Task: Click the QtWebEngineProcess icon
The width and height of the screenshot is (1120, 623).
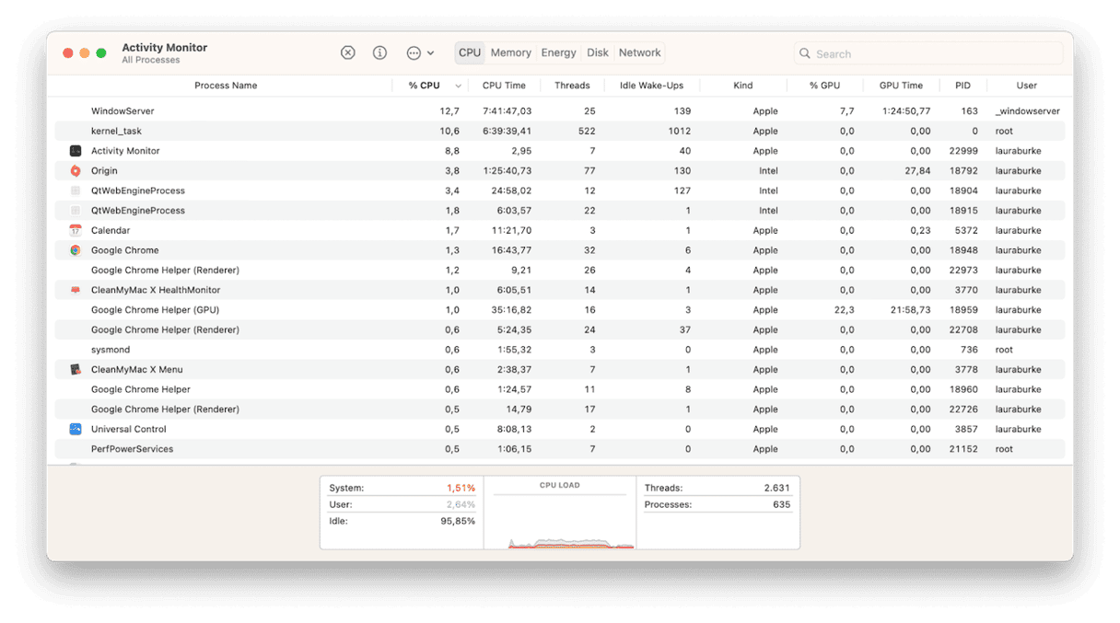Action: point(75,190)
